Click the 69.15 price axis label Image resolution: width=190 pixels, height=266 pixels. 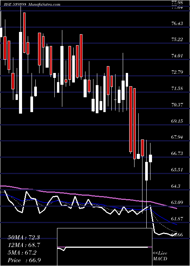pyautogui.click(x=177, y=121)
